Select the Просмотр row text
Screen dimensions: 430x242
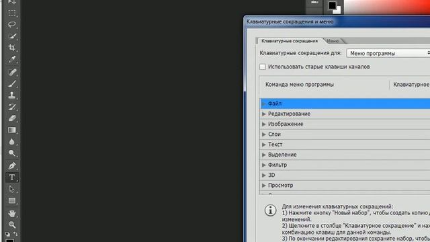click(x=281, y=186)
